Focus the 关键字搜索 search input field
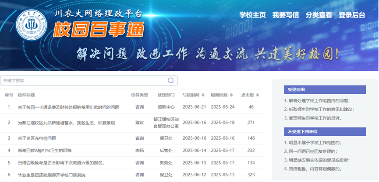This screenshot has width=379, height=182. pyautogui.click(x=83, y=80)
